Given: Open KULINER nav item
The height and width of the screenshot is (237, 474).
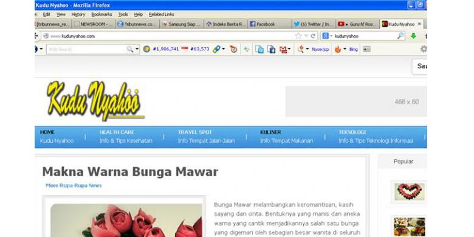Looking at the screenshot, I should (287, 137).
